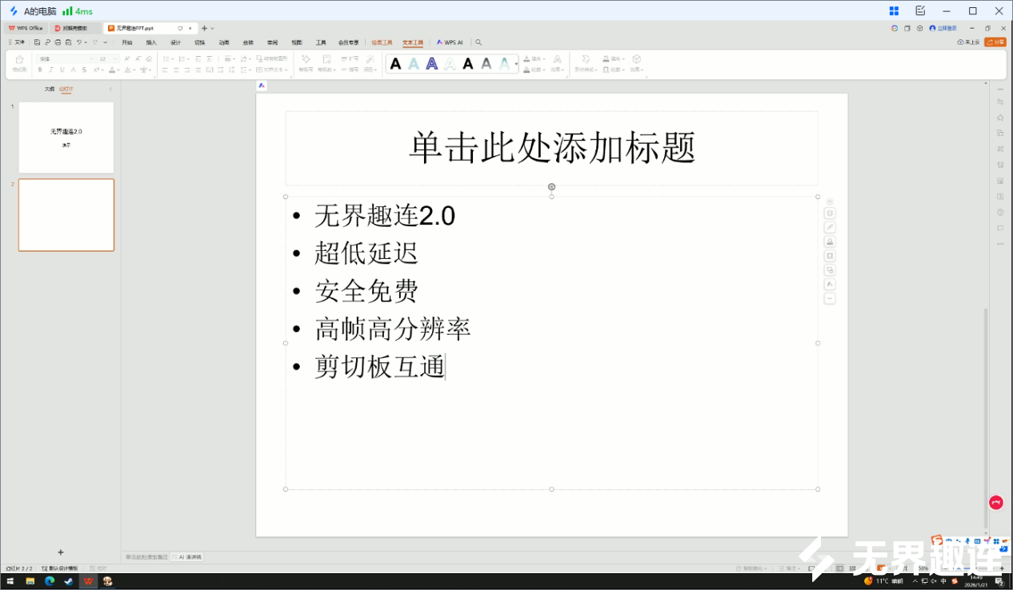Open the font size dropdown
The height and width of the screenshot is (590, 1013).
[x=115, y=58]
